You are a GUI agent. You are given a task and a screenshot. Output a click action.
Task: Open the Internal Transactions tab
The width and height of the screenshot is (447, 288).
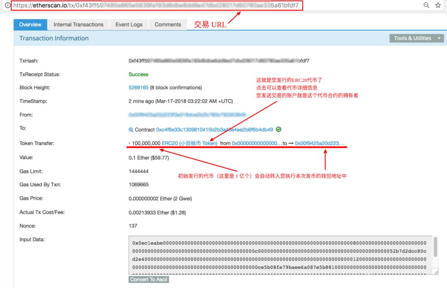[x=78, y=25]
